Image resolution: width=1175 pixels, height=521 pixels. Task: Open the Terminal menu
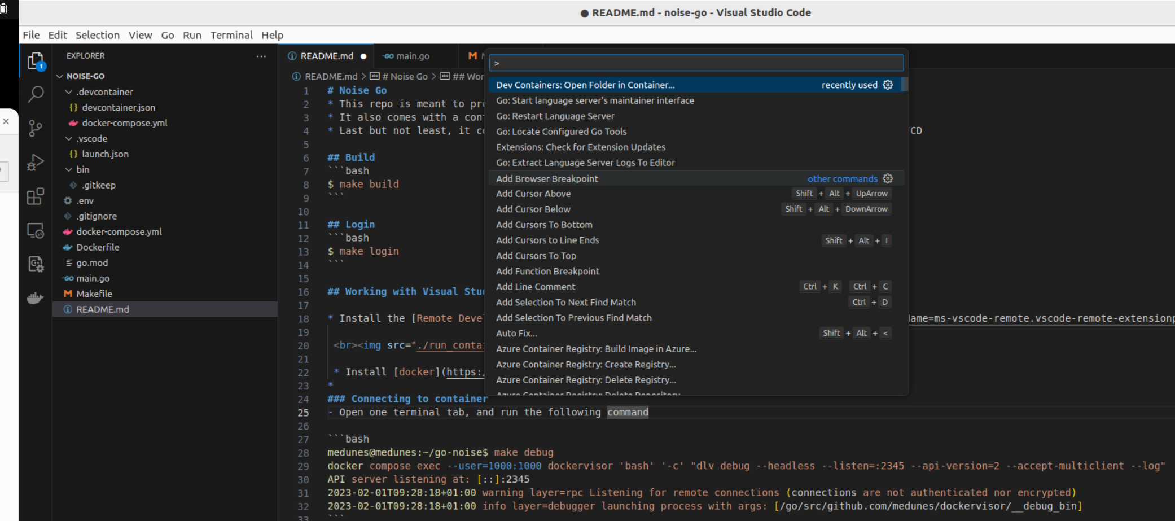[231, 35]
